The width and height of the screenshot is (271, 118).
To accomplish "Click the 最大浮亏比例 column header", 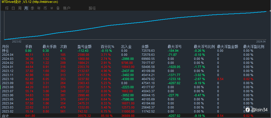I will point(204,47).
